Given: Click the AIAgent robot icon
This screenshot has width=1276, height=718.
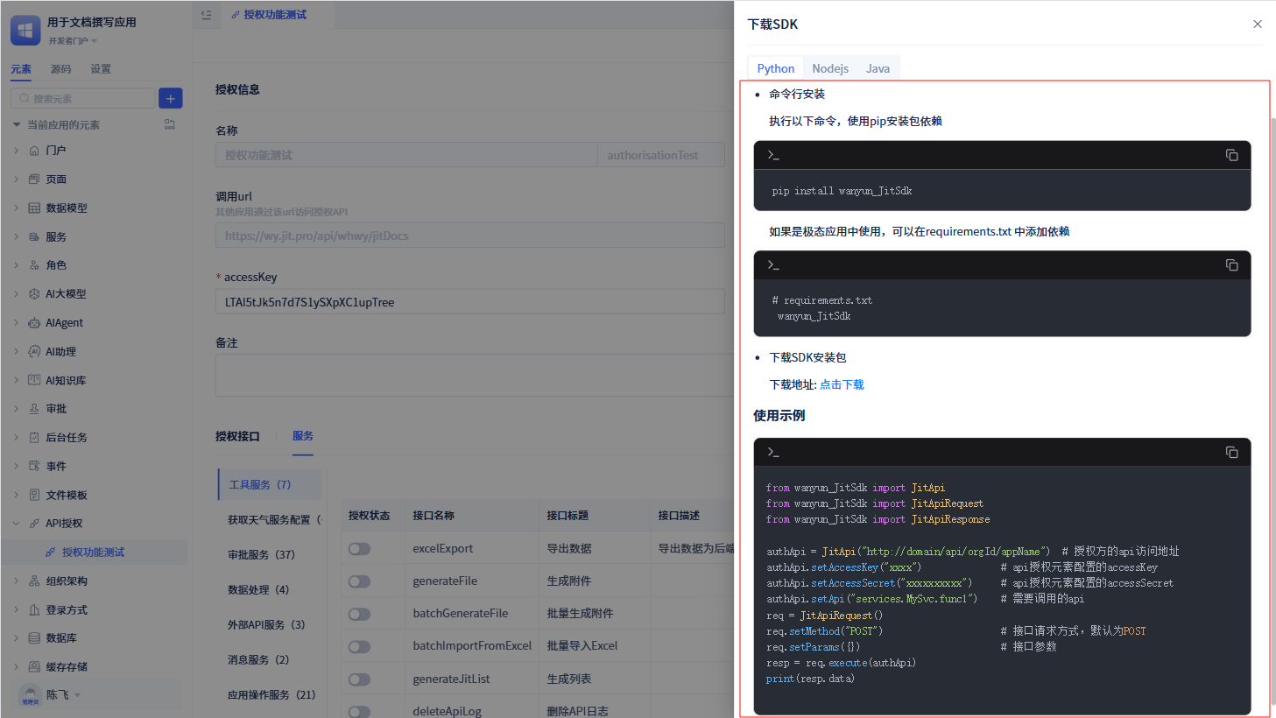Looking at the screenshot, I should click(34, 323).
